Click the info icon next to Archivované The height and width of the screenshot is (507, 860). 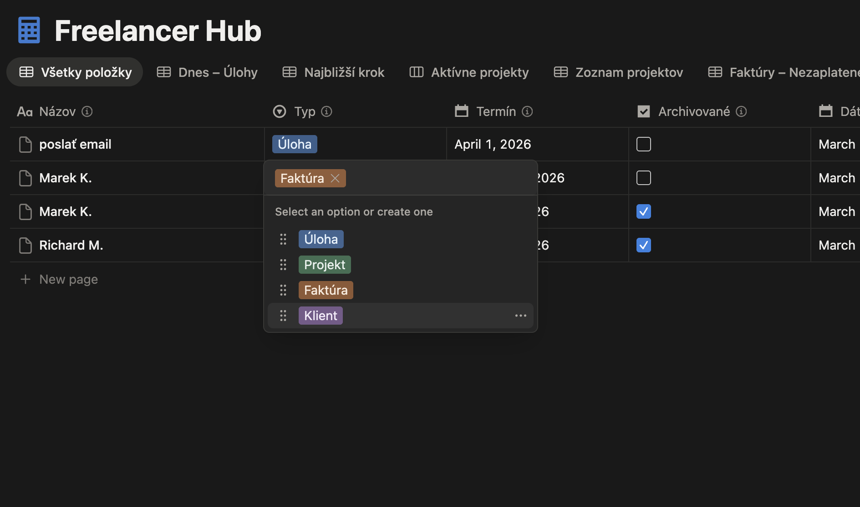click(x=741, y=111)
